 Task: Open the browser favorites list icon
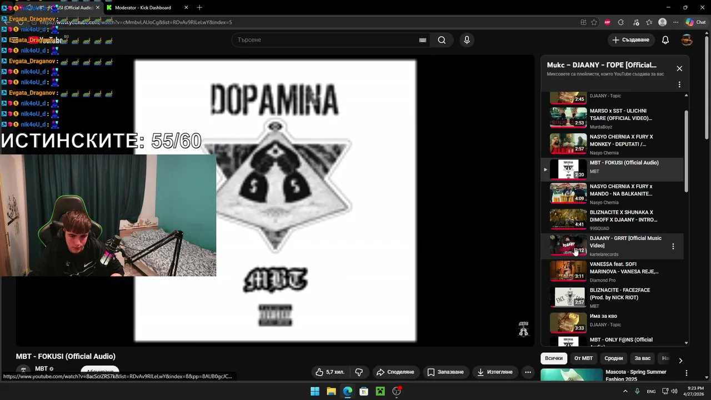coord(649,22)
